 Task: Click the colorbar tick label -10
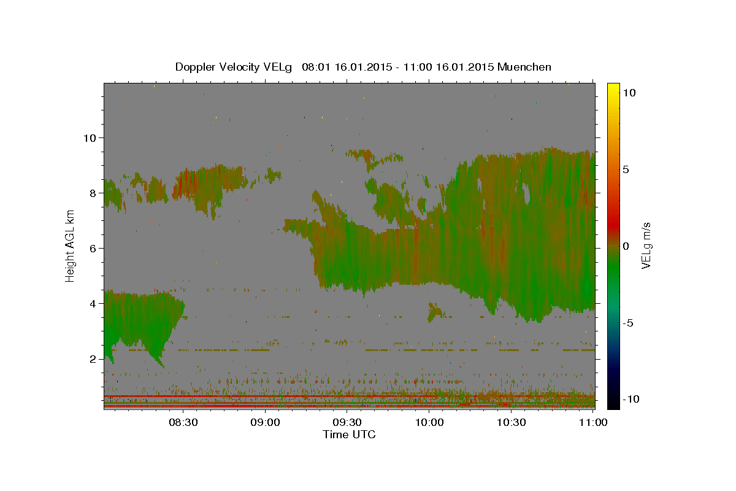click(x=631, y=399)
